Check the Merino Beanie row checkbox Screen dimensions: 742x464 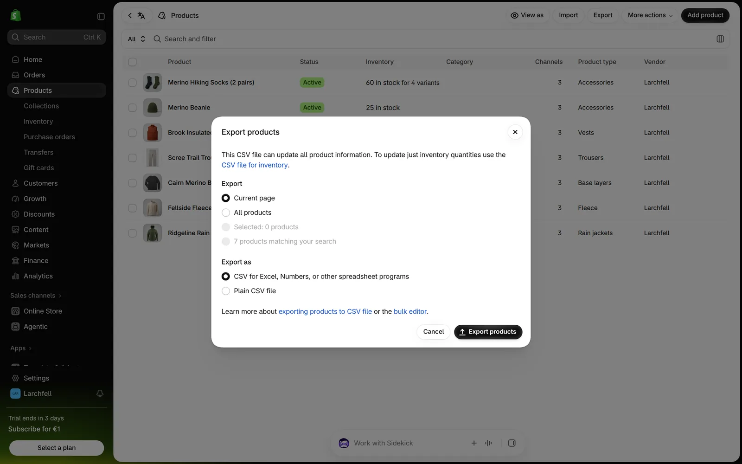click(x=133, y=108)
